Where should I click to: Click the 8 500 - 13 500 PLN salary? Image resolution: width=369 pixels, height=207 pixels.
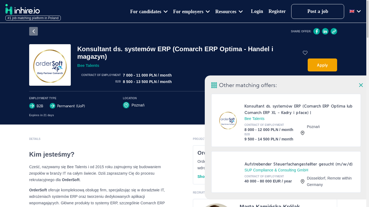coord(147,82)
